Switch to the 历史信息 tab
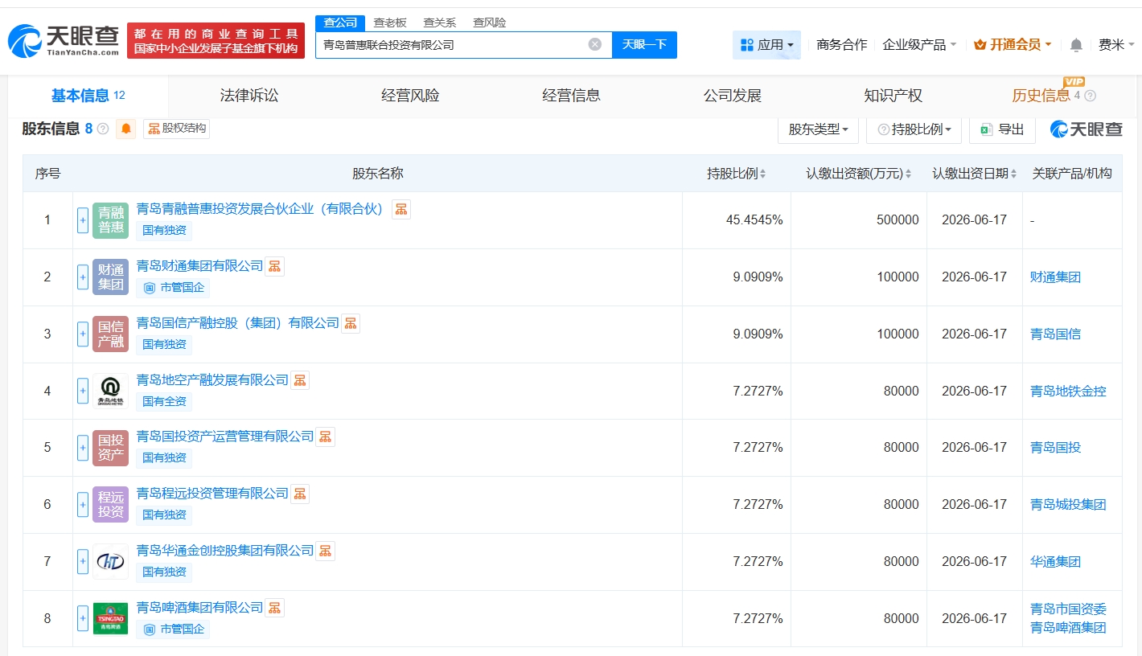The image size is (1142, 656). pyautogui.click(x=1041, y=96)
